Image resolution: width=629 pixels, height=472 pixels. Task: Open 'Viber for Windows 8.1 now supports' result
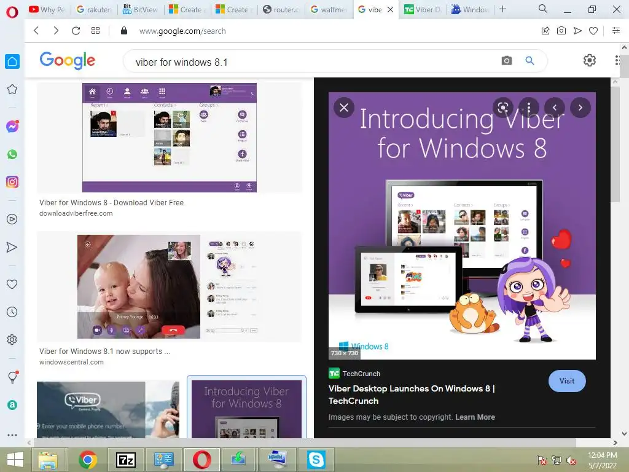104,351
